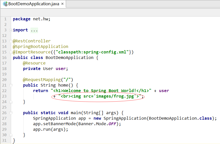Click 'static' keyword in main declaration
The height and width of the screenshot is (144, 220).
coord(48,113)
